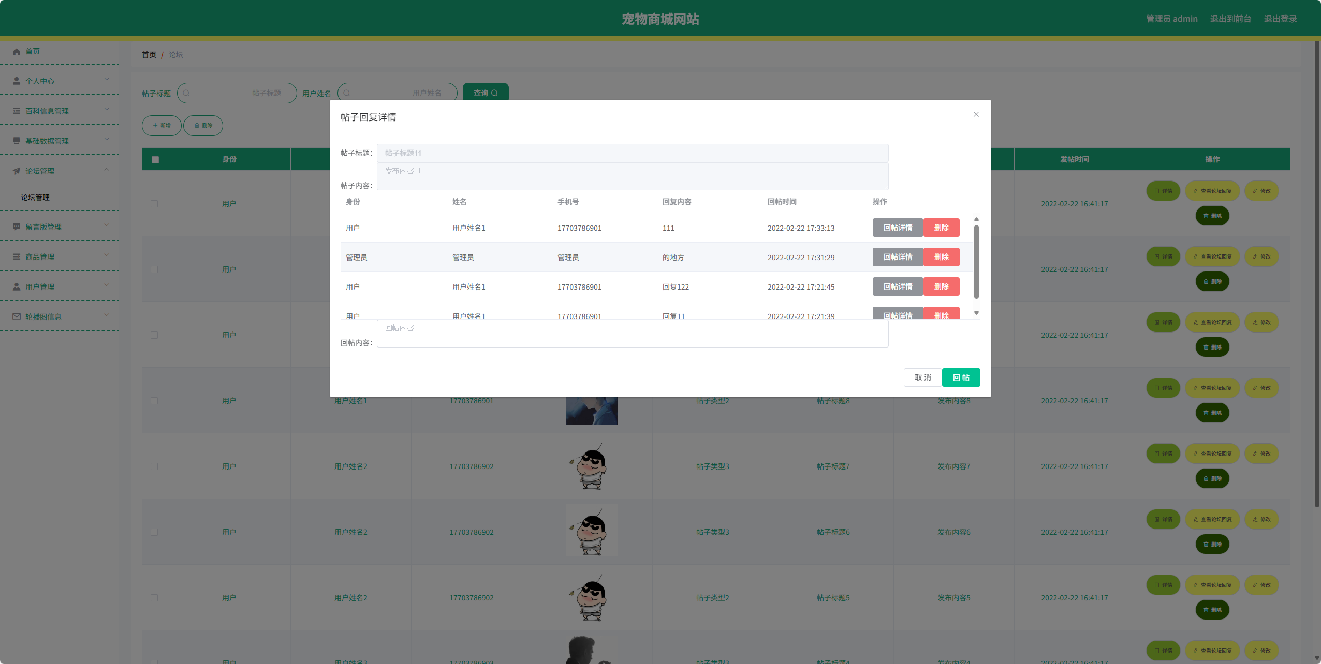Screen dimensions: 1321x664
Task: Collapse the 论坛管理 menu chevron
Action: pos(107,169)
